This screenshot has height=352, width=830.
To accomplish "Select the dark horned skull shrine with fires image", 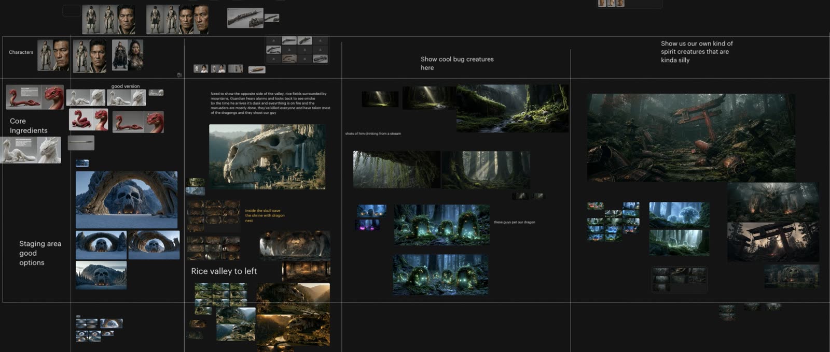I will pos(772,202).
